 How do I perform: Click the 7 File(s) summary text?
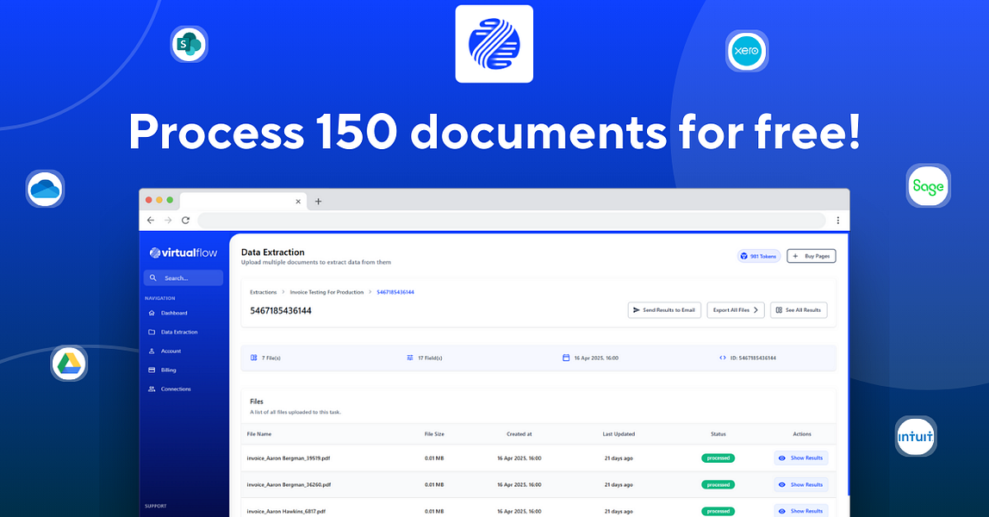[x=271, y=358]
